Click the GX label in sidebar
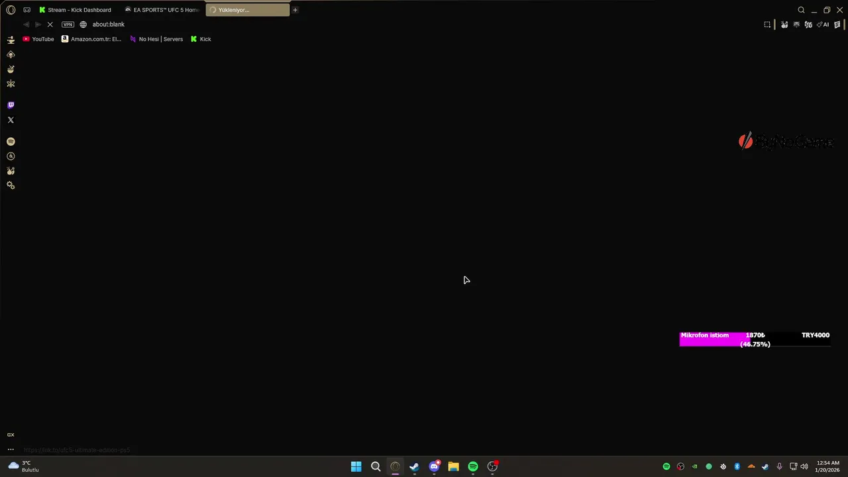This screenshot has width=848, height=477. (11, 435)
